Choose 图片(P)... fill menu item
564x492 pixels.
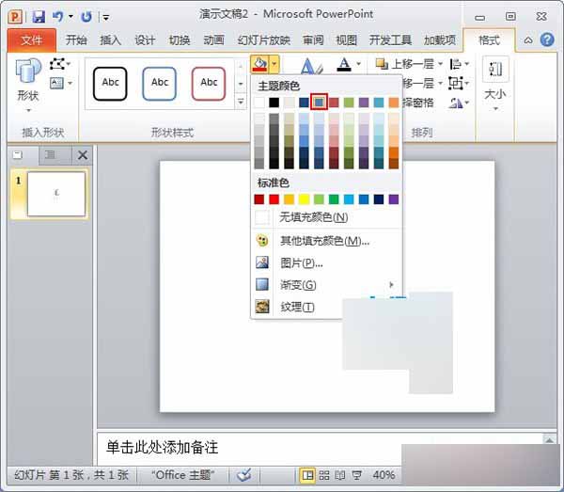click(x=326, y=262)
